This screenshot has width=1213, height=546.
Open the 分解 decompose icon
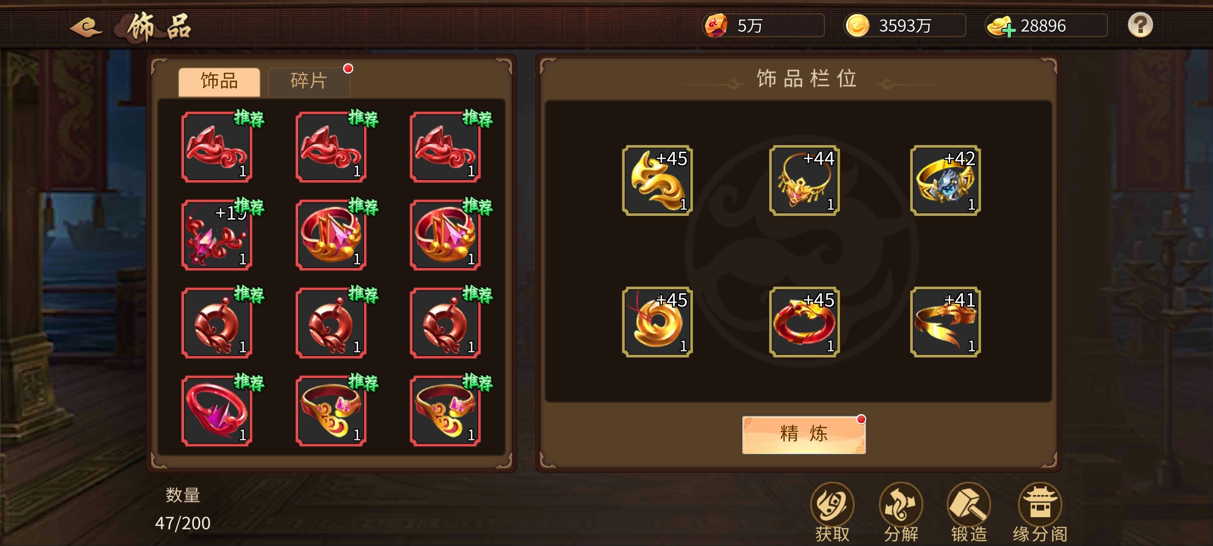point(901,512)
